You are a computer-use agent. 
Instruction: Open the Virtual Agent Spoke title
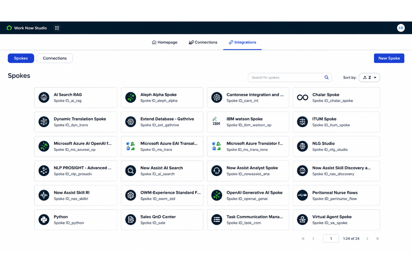(332, 217)
